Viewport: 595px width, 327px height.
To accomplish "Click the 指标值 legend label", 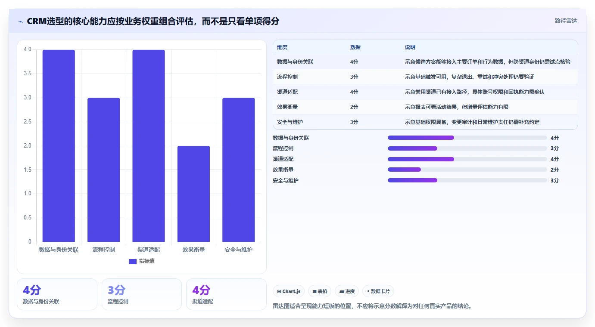I will pos(146,261).
